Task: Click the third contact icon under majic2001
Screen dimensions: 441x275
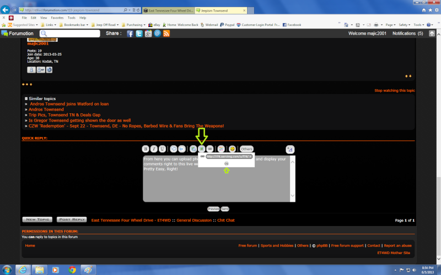Action: [49, 70]
